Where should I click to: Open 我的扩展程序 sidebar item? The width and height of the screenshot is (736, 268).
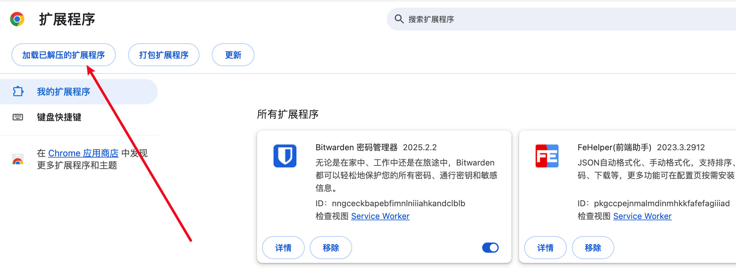[64, 92]
